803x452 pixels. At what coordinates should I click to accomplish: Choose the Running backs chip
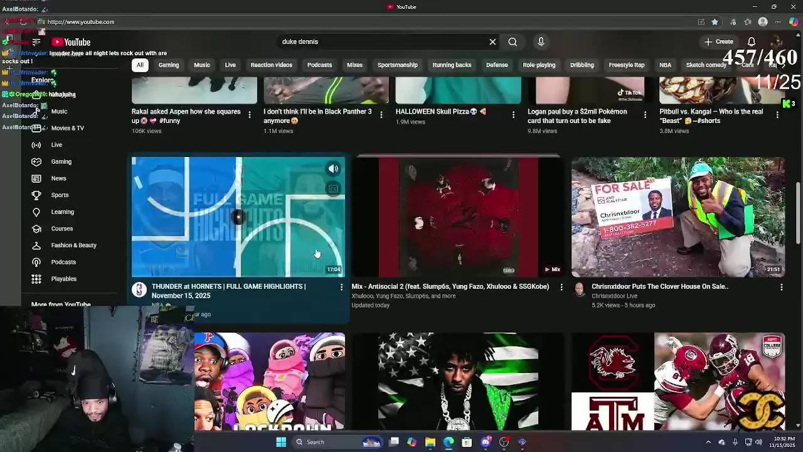(x=452, y=65)
